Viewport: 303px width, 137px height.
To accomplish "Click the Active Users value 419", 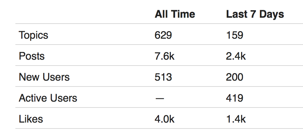I will (235, 98).
